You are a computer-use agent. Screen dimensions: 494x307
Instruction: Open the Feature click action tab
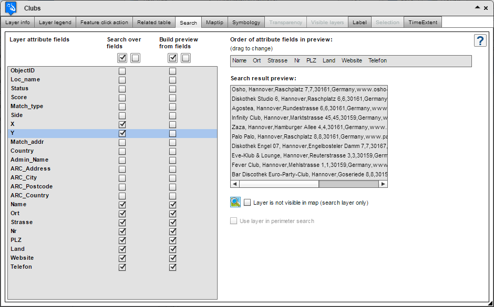pyautogui.click(x=104, y=23)
